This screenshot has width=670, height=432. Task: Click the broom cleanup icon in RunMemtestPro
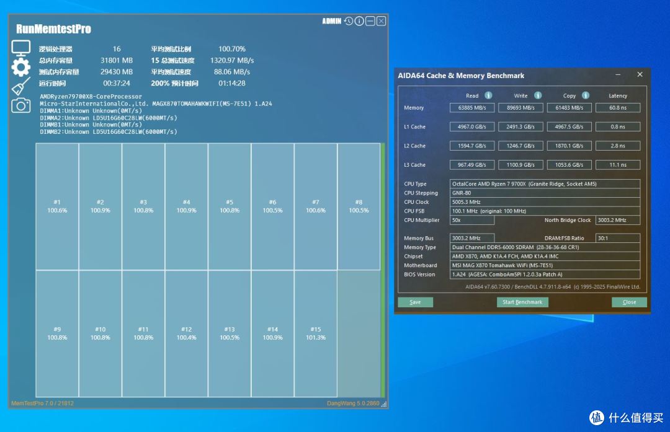tap(21, 86)
